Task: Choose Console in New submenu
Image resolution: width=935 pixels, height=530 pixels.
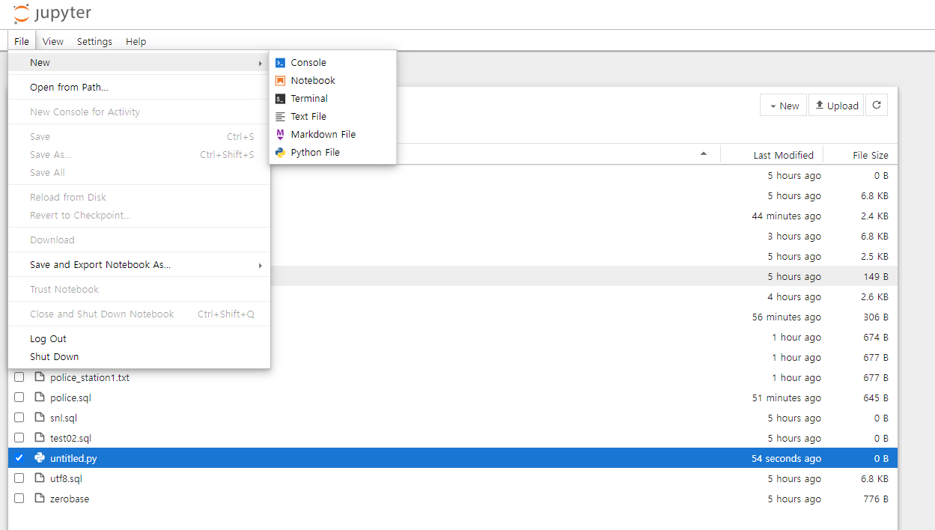Action: pos(332,63)
